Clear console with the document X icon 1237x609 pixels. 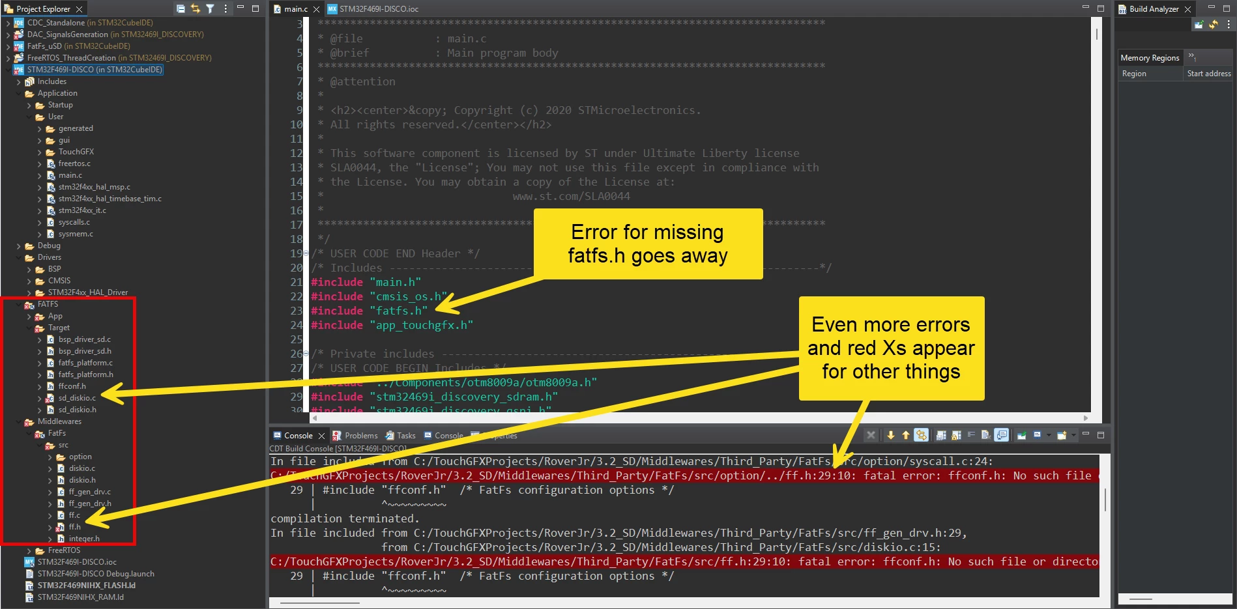coord(985,435)
